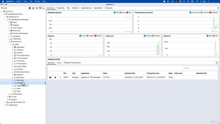Click Inserts legend in Tuples in
This screenshot has height=124, width=220.
tap(83, 36)
